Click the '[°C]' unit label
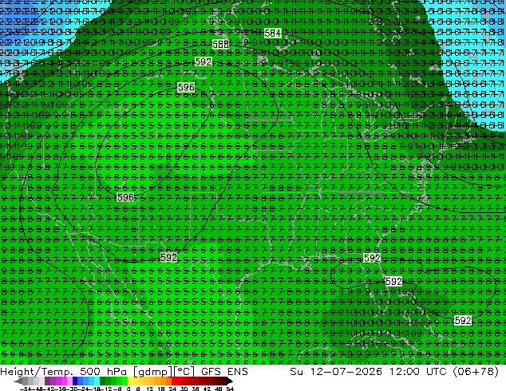This screenshot has height=391, width=506. coord(184,372)
